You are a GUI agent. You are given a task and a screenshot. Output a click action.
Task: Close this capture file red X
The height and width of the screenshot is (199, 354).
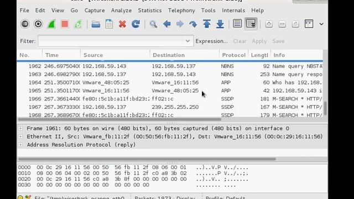tap(122, 24)
